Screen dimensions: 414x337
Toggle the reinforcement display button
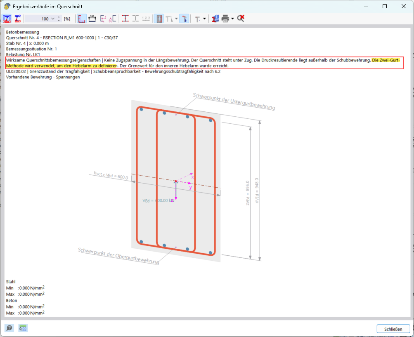coord(159,19)
